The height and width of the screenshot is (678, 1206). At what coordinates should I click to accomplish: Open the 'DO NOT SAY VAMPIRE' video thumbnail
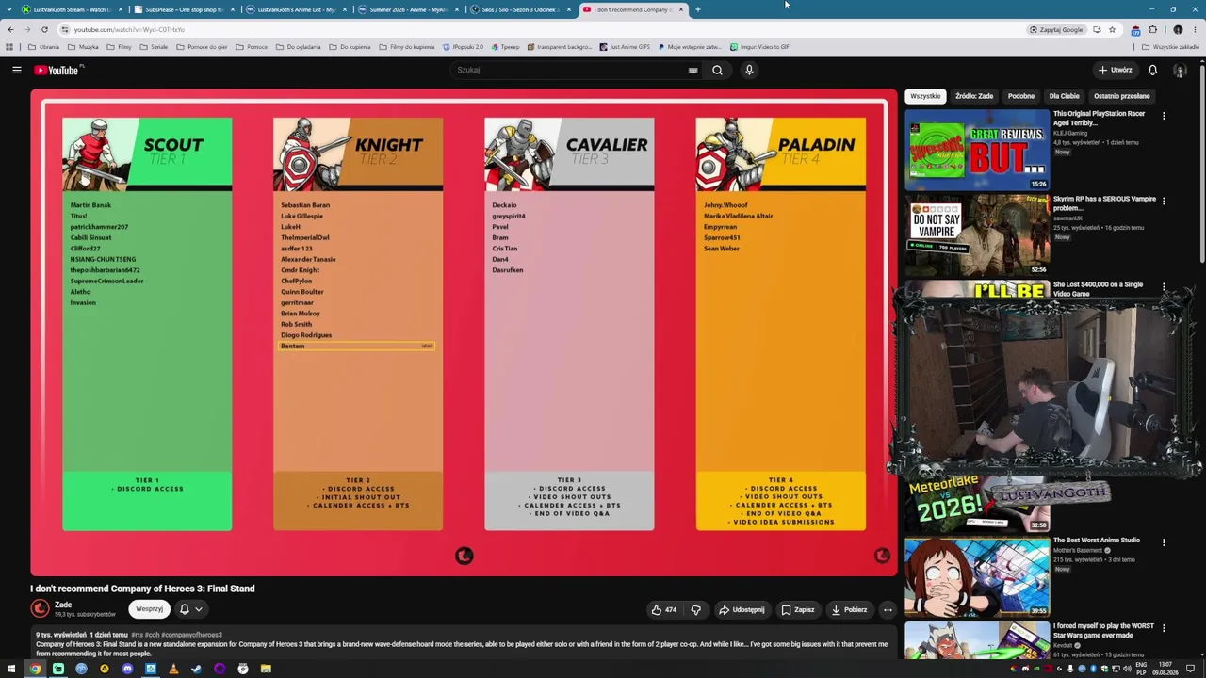(977, 234)
